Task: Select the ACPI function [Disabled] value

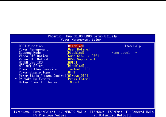Action: point(75,46)
